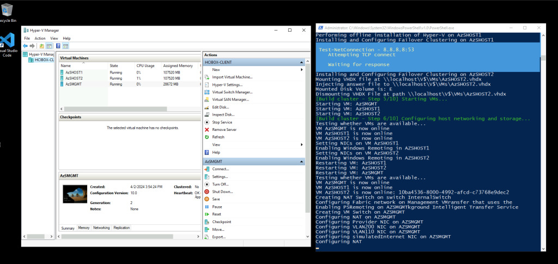The image size is (558, 264).
Task: Open Hyper-V Settings action
Action: [227, 85]
